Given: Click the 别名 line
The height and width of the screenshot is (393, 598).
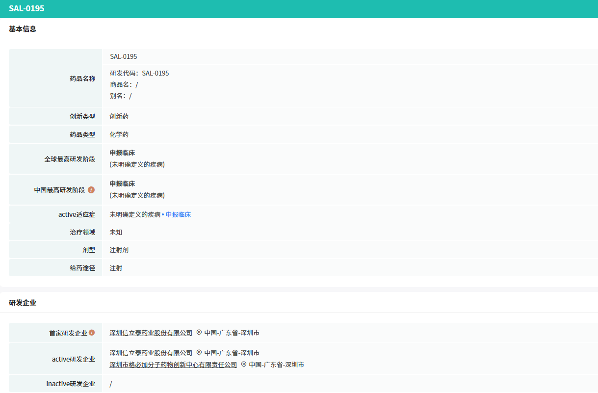Looking at the screenshot, I should (121, 96).
